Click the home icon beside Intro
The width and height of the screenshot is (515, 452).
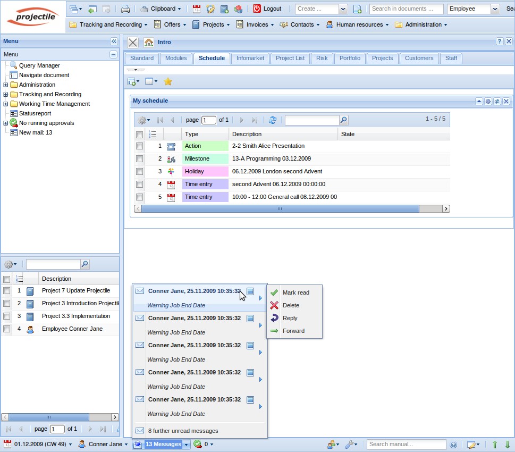[149, 42]
